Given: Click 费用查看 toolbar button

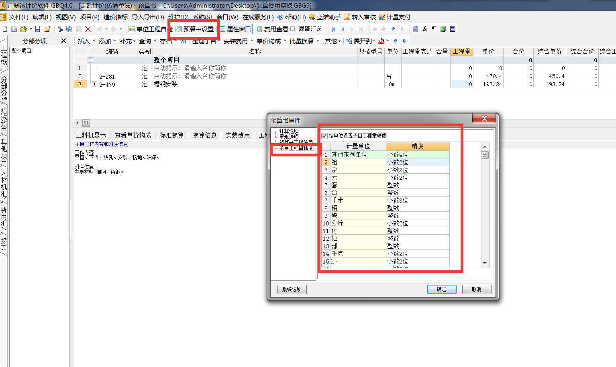Looking at the screenshot, I should click(272, 29).
